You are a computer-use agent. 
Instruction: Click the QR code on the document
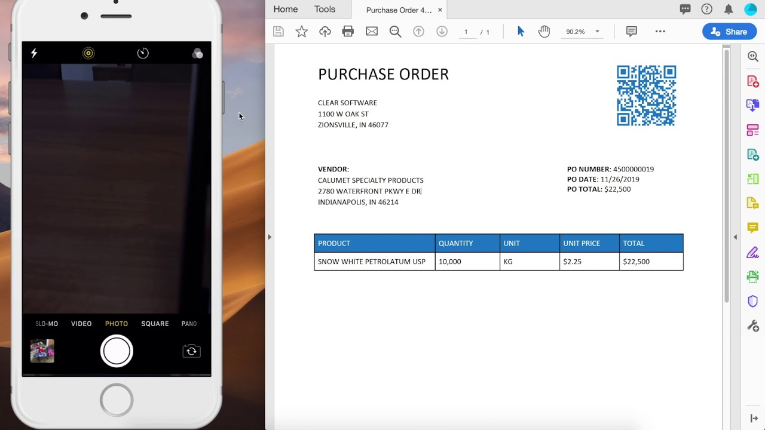tap(647, 96)
